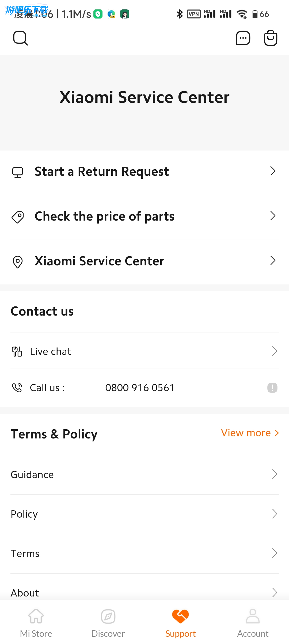Tap the phone icon next to Call us
This screenshot has width=289, height=644.
pos(17,388)
